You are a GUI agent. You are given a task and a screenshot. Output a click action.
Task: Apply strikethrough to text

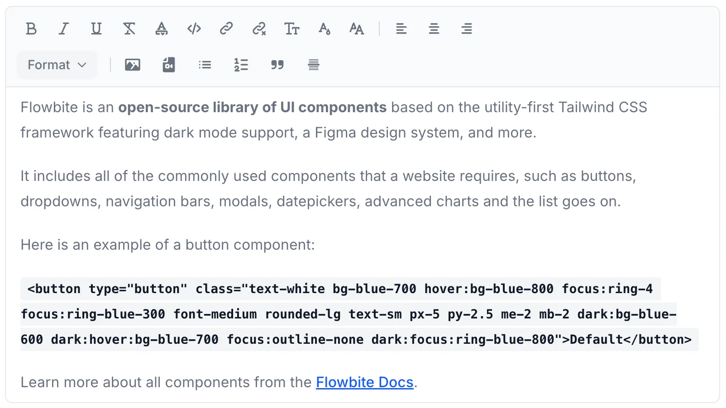coord(129,29)
